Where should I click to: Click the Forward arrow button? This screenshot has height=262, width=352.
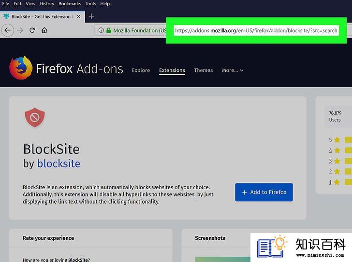tap(20, 30)
